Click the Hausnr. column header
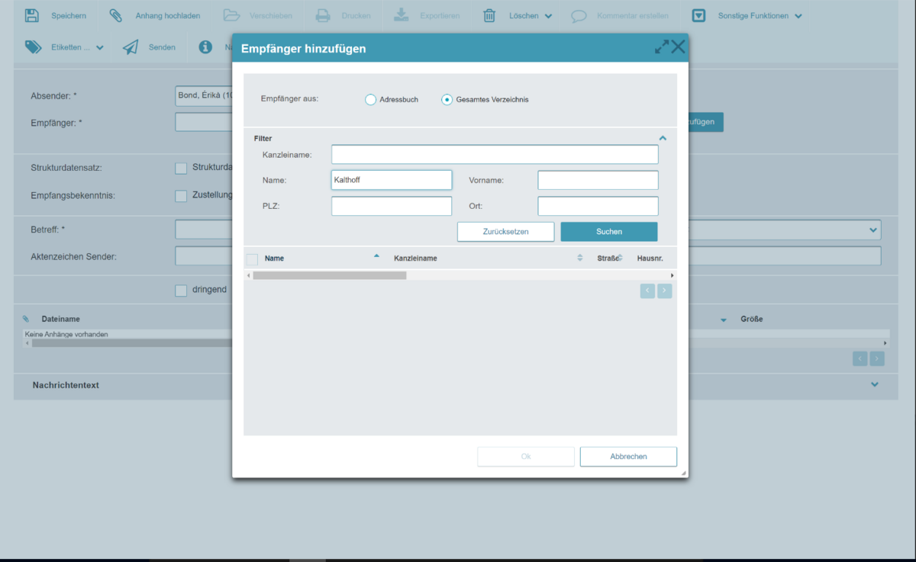Viewport: 916px width, 562px height. point(649,259)
